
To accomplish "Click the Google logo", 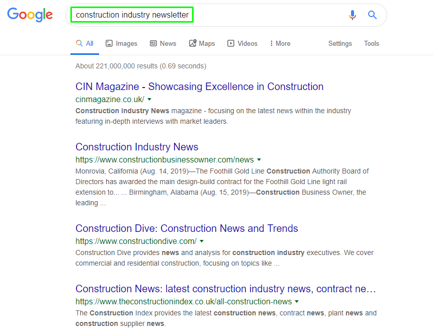I will (30, 15).
